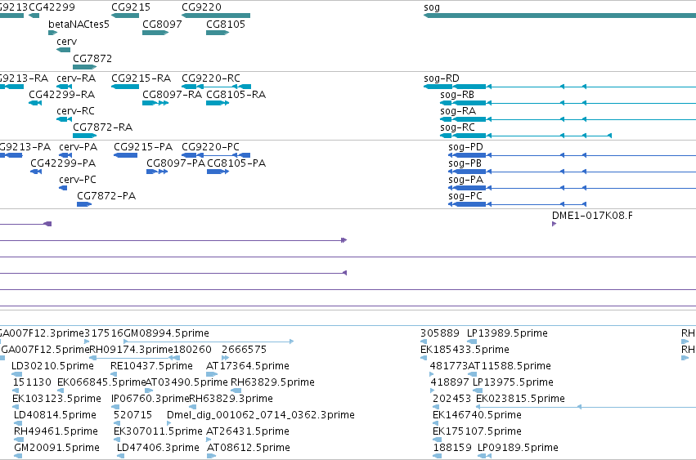696x460 pixels.
Task: Click the 2666575 EST label
Action: [x=245, y=350]
